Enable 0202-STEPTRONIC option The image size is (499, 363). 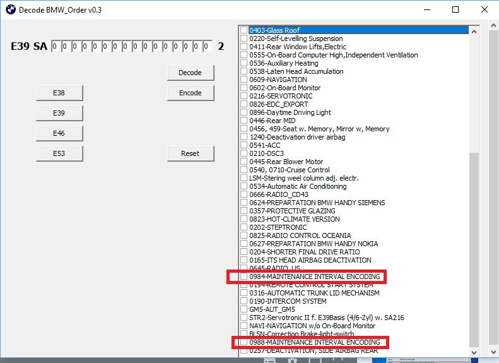244,227
